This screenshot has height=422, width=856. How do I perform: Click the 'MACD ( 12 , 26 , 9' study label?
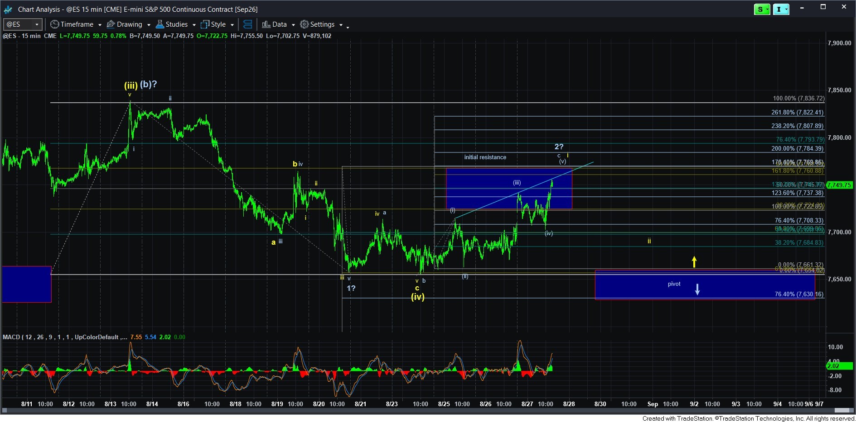click(x=29, y=337)
